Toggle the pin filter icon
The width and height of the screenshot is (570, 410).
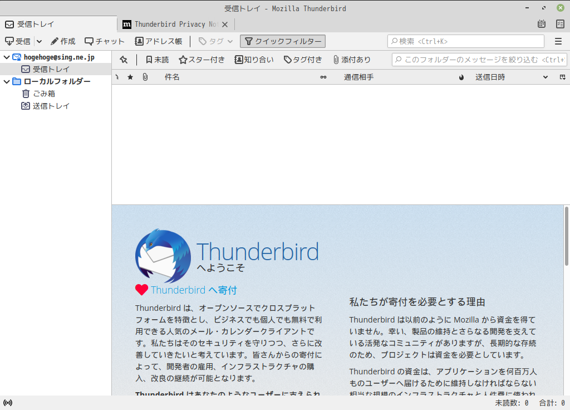click(124, 60)
